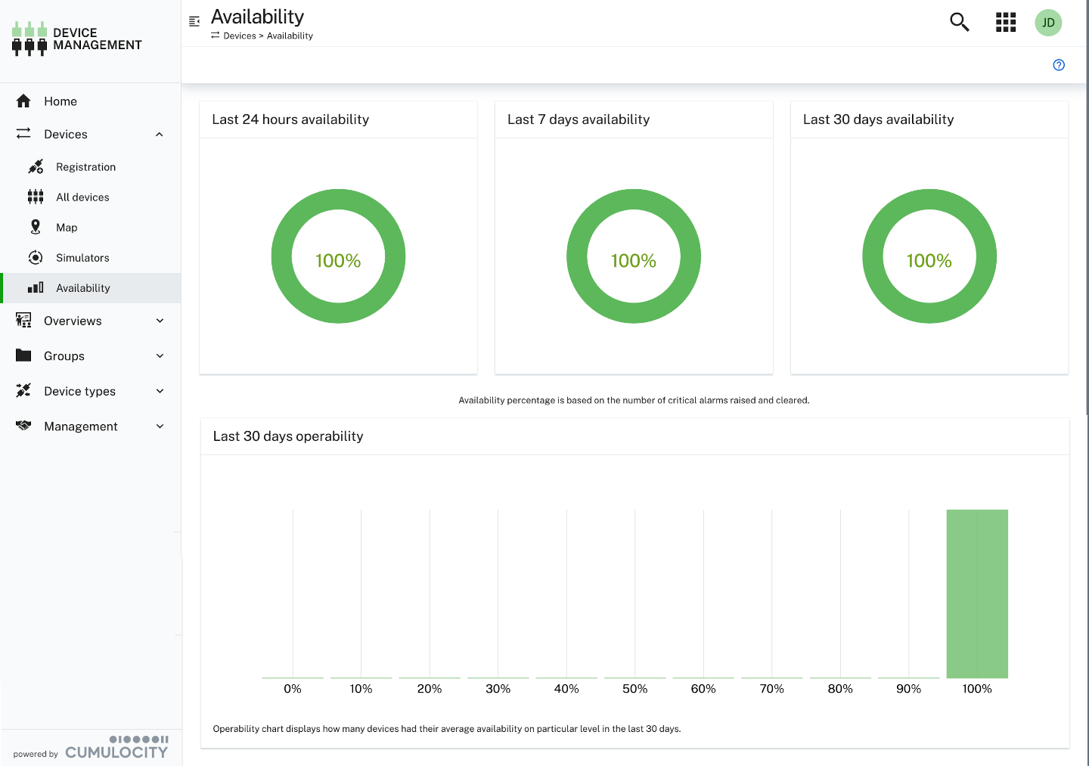Go to Home from the sidebar

pos(60,101)
